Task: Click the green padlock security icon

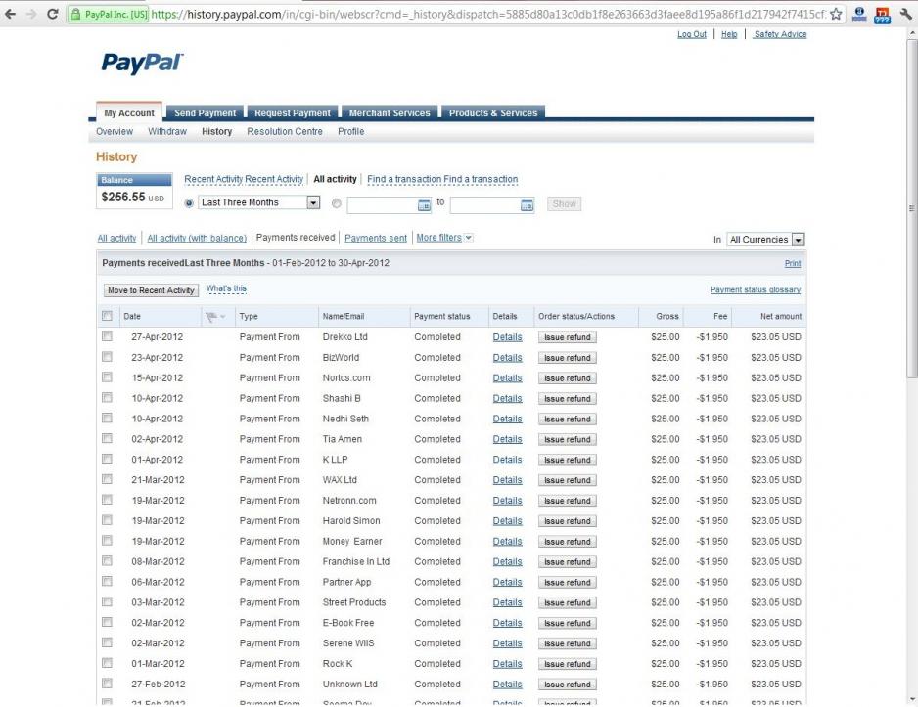Action: (75, 14)
